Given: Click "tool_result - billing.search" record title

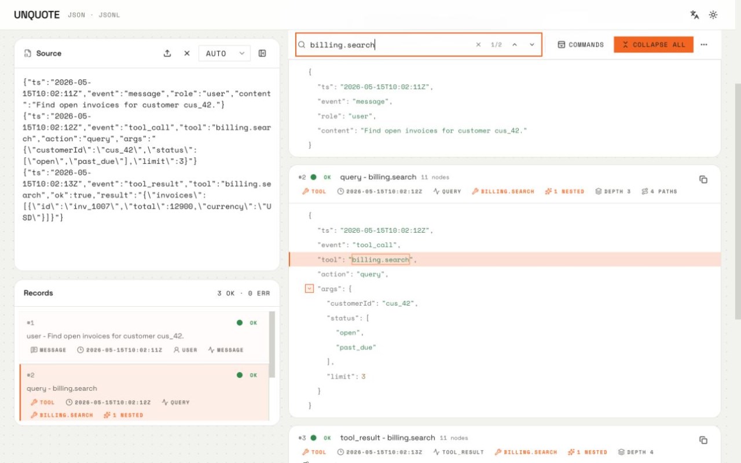Looking at the screenshot, I should click(x=387, y=438).
